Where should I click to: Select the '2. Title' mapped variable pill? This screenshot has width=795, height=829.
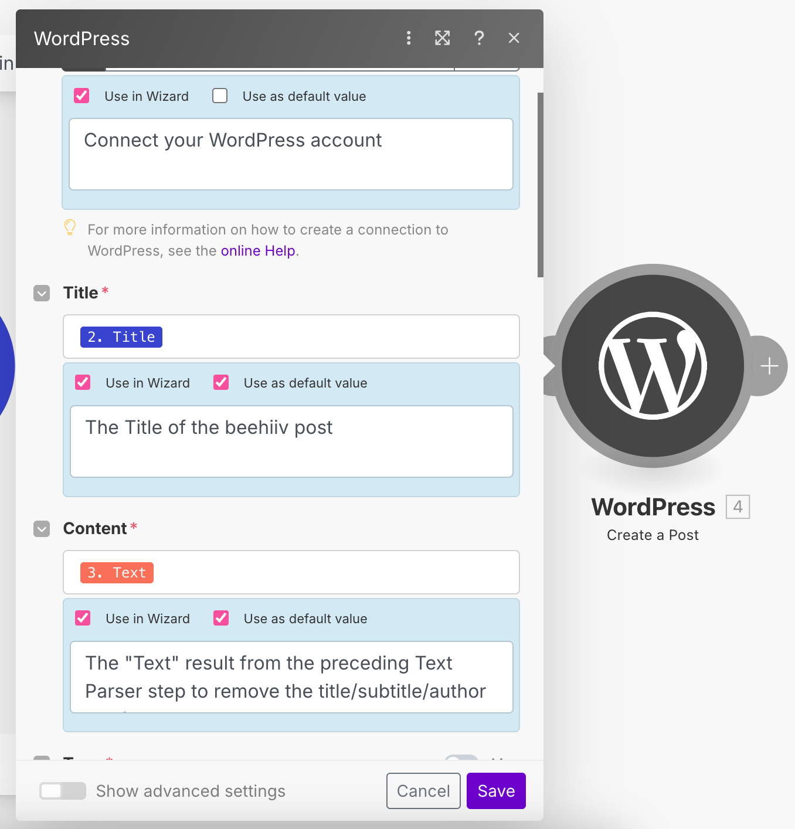pos(121,337)
